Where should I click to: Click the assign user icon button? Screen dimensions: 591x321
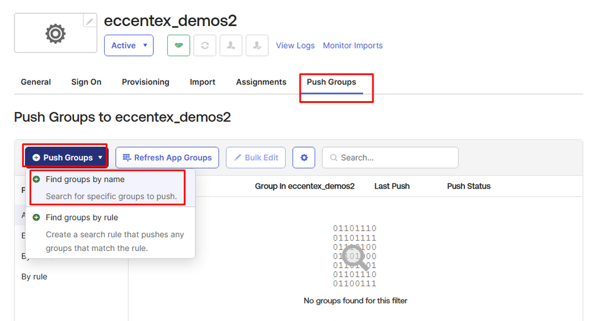click(231, 46)
